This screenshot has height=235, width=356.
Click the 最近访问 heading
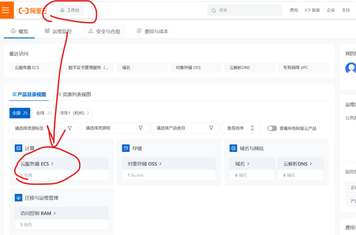tap(19, 54)
